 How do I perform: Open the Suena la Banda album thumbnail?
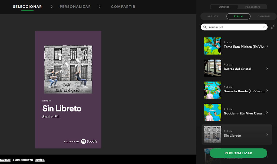click(213, 90)
